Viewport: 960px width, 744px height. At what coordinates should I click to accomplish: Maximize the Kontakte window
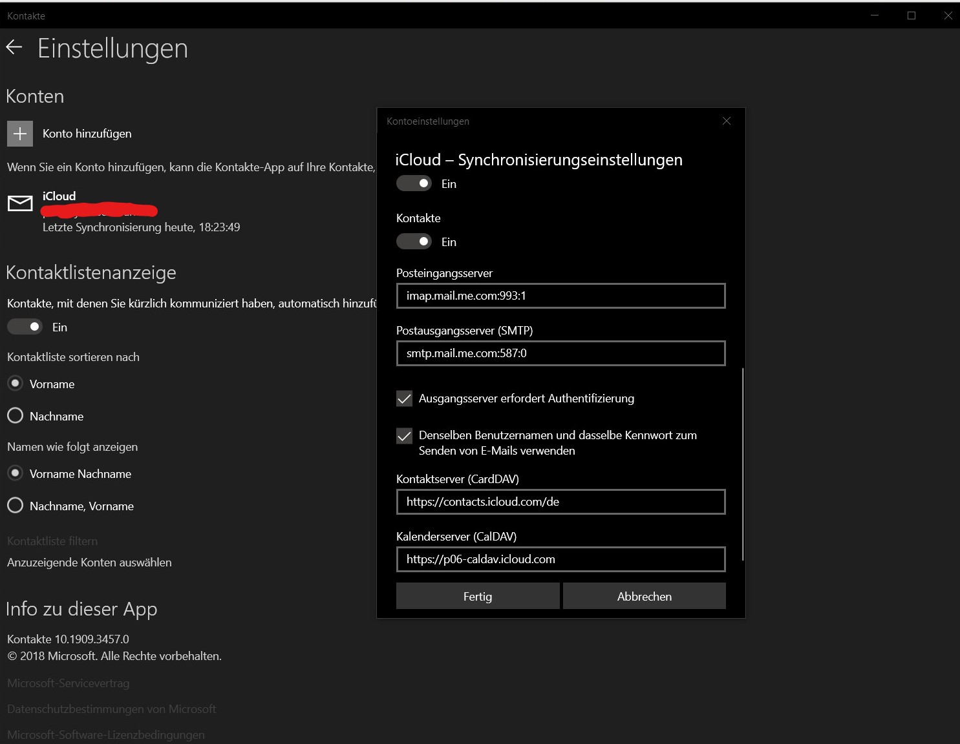point(912,15)
